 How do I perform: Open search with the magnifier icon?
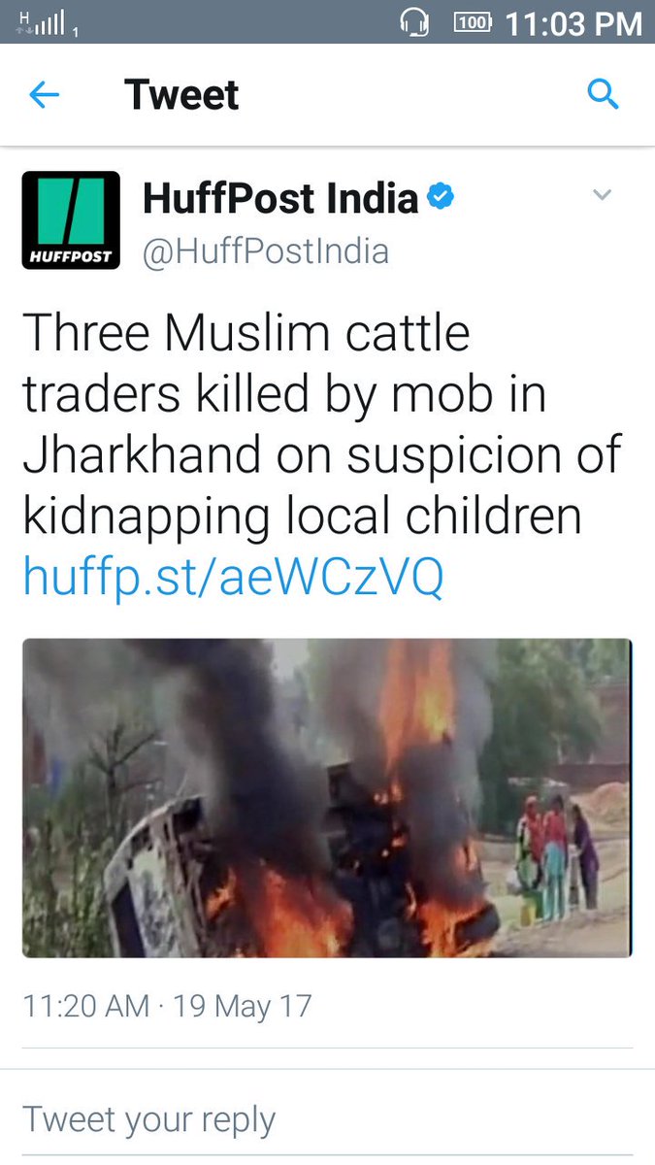pos(604,94)
